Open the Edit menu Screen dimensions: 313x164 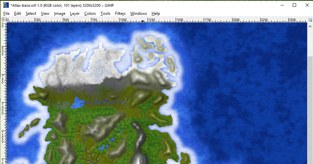17,13
